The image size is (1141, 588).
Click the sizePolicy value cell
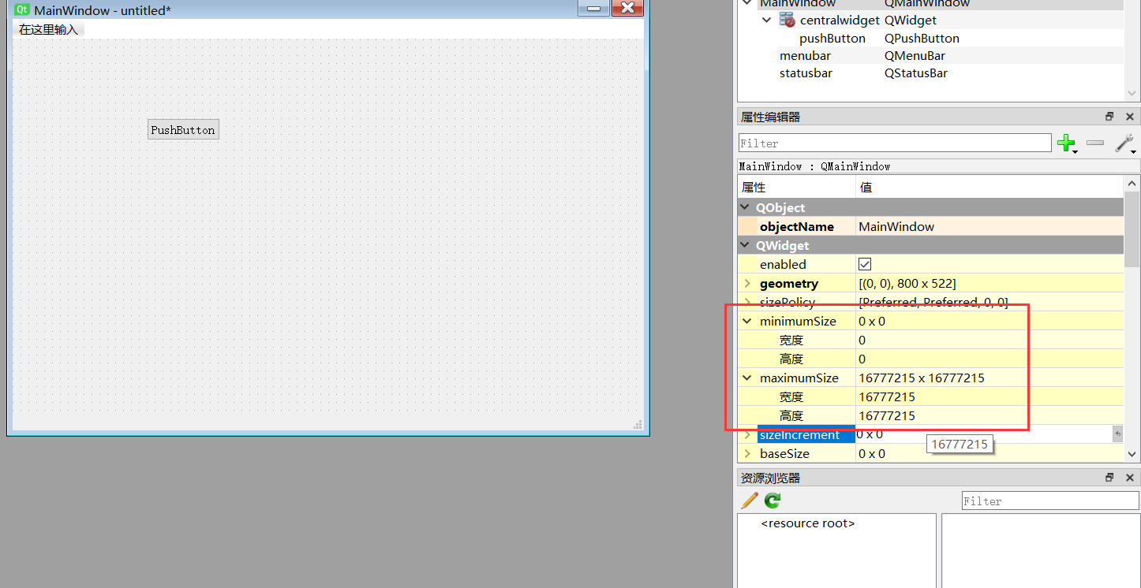[990, 302]
